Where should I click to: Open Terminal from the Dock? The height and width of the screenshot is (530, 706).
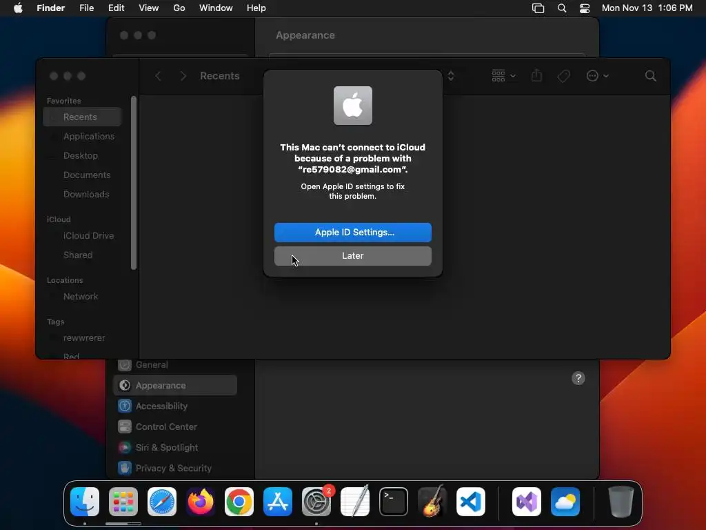(394, 502)
